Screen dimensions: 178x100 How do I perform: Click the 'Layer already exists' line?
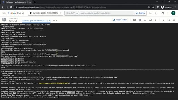[18, 62]
